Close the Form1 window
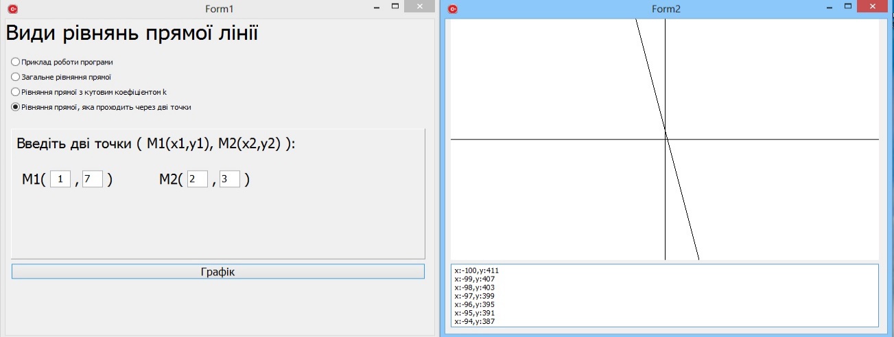The height and width of the screenshot is (337, 894). pyautogui.click(x=421, y=6)
